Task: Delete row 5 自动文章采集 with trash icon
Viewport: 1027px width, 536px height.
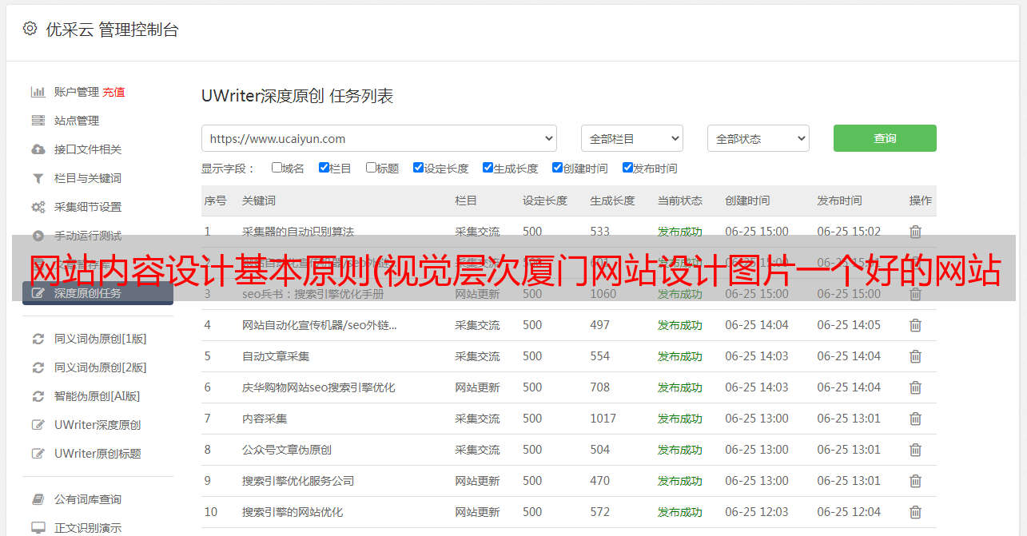Action: pyautogui.click(x=915, y=356)
